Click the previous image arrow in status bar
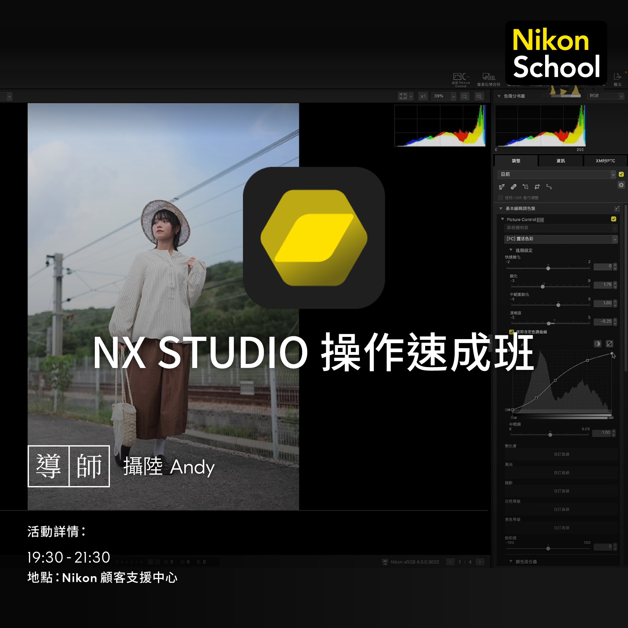 coord(450,562)
